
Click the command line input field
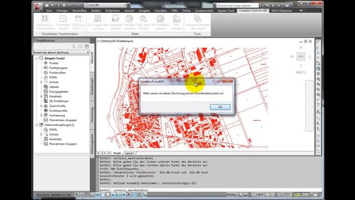(210, 190)
